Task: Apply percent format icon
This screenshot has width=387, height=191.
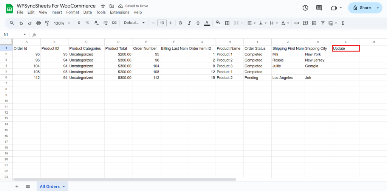Action: (88, 23)
